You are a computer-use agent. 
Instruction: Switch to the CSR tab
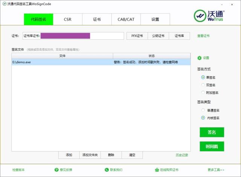pyautogui.click(x=68, y=19)
